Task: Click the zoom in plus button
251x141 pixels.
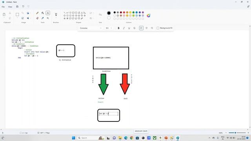Action: point(248,133)
